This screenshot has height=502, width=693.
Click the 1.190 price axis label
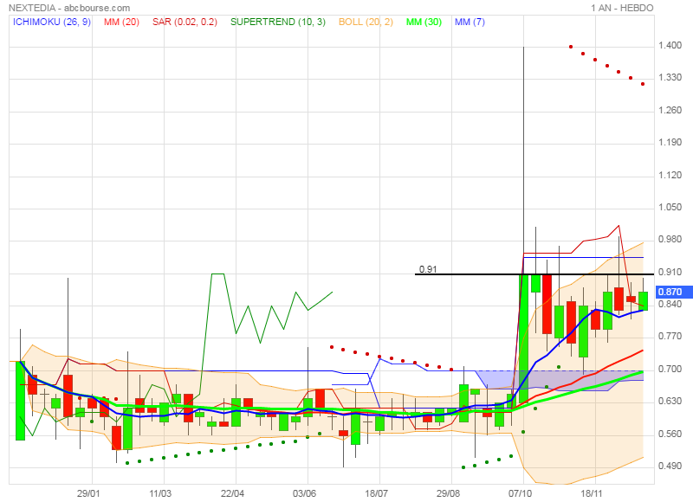point(670,143)
